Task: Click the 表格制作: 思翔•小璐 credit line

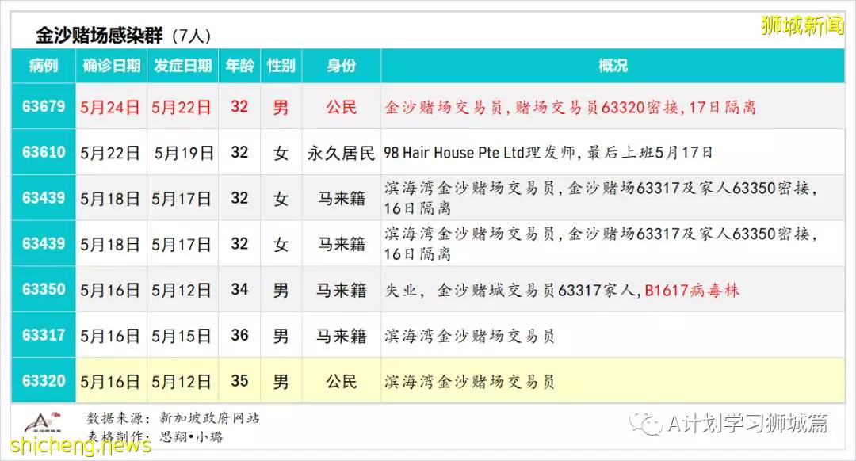Action: coord(155,436)
